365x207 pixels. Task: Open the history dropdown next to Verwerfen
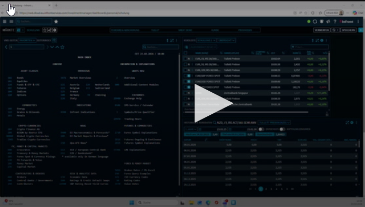click(x=335, y=30)
